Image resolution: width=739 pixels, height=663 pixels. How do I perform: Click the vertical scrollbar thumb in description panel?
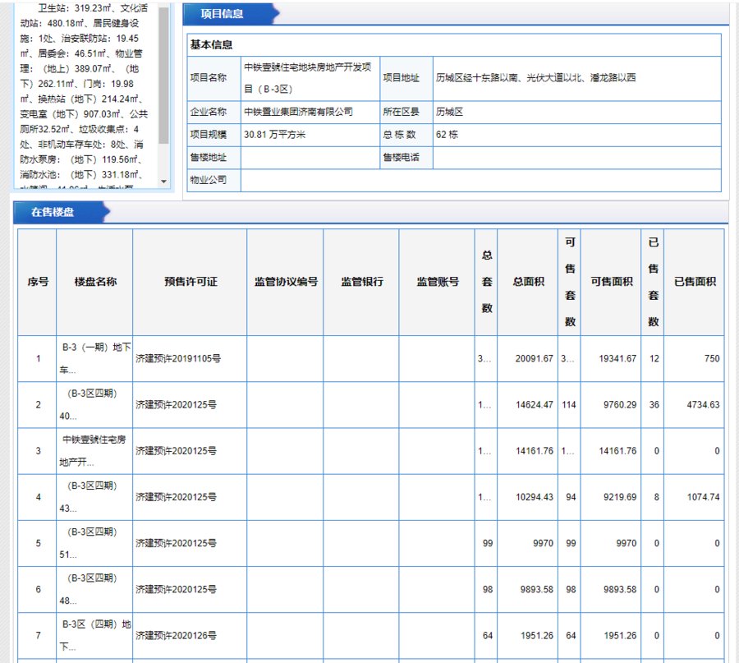pos(163,76)
